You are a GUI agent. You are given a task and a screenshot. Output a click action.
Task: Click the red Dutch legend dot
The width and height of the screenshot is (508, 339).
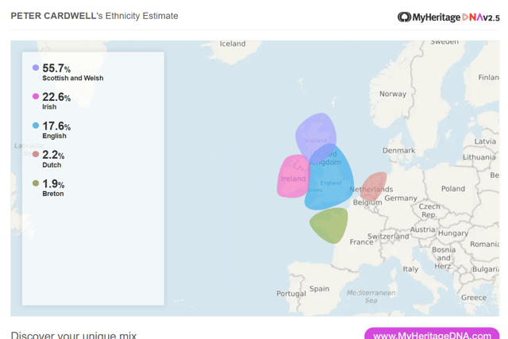click(x=36, y=154)
